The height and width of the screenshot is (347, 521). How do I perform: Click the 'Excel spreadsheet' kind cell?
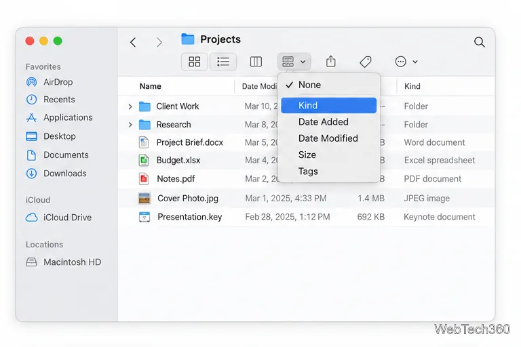click(440, 161)
